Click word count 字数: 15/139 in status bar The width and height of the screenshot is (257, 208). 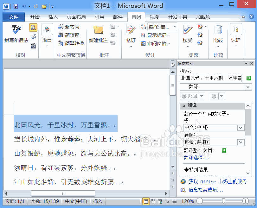click(45, 201)
